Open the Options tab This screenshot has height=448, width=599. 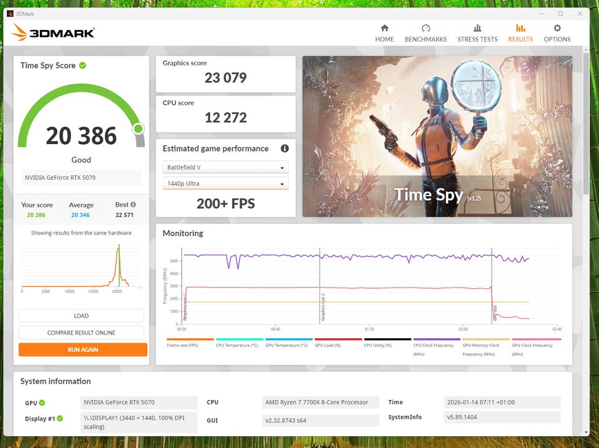[x=557, y=33]
